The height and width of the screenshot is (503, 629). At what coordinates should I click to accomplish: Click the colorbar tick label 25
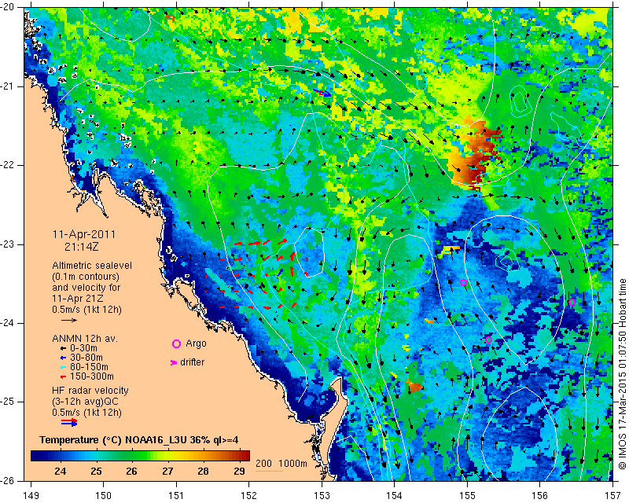coord(96,472)
